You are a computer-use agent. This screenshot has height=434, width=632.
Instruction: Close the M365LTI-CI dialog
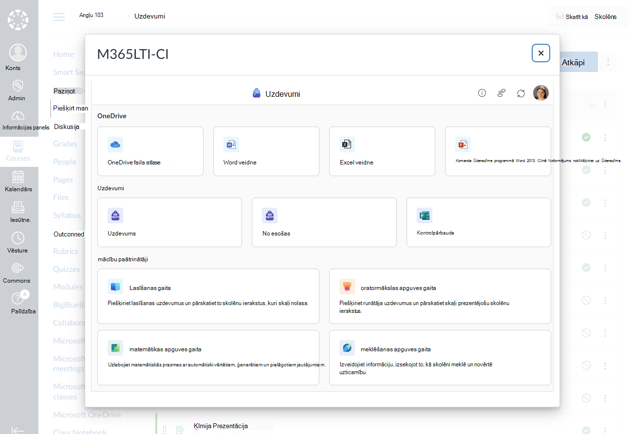click(541, 53)
